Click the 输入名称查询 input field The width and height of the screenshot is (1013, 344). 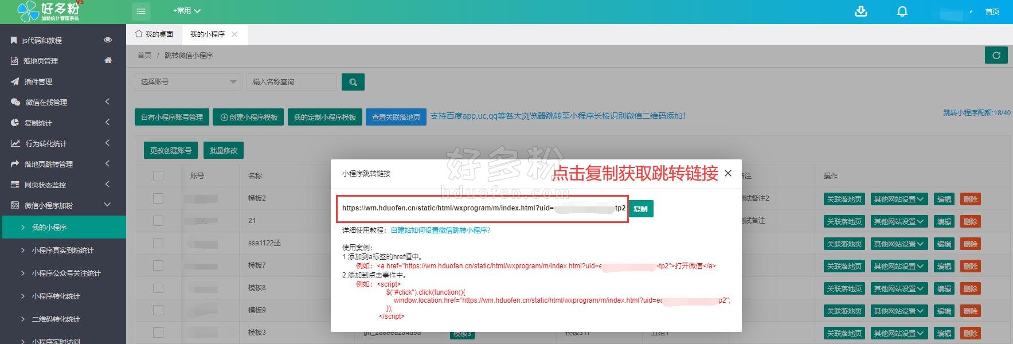291,82
